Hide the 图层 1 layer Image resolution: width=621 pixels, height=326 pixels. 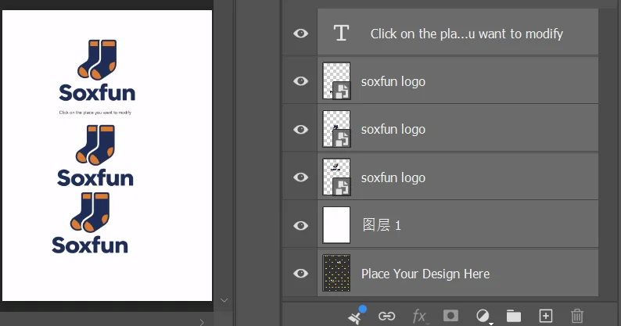[300, 225]
